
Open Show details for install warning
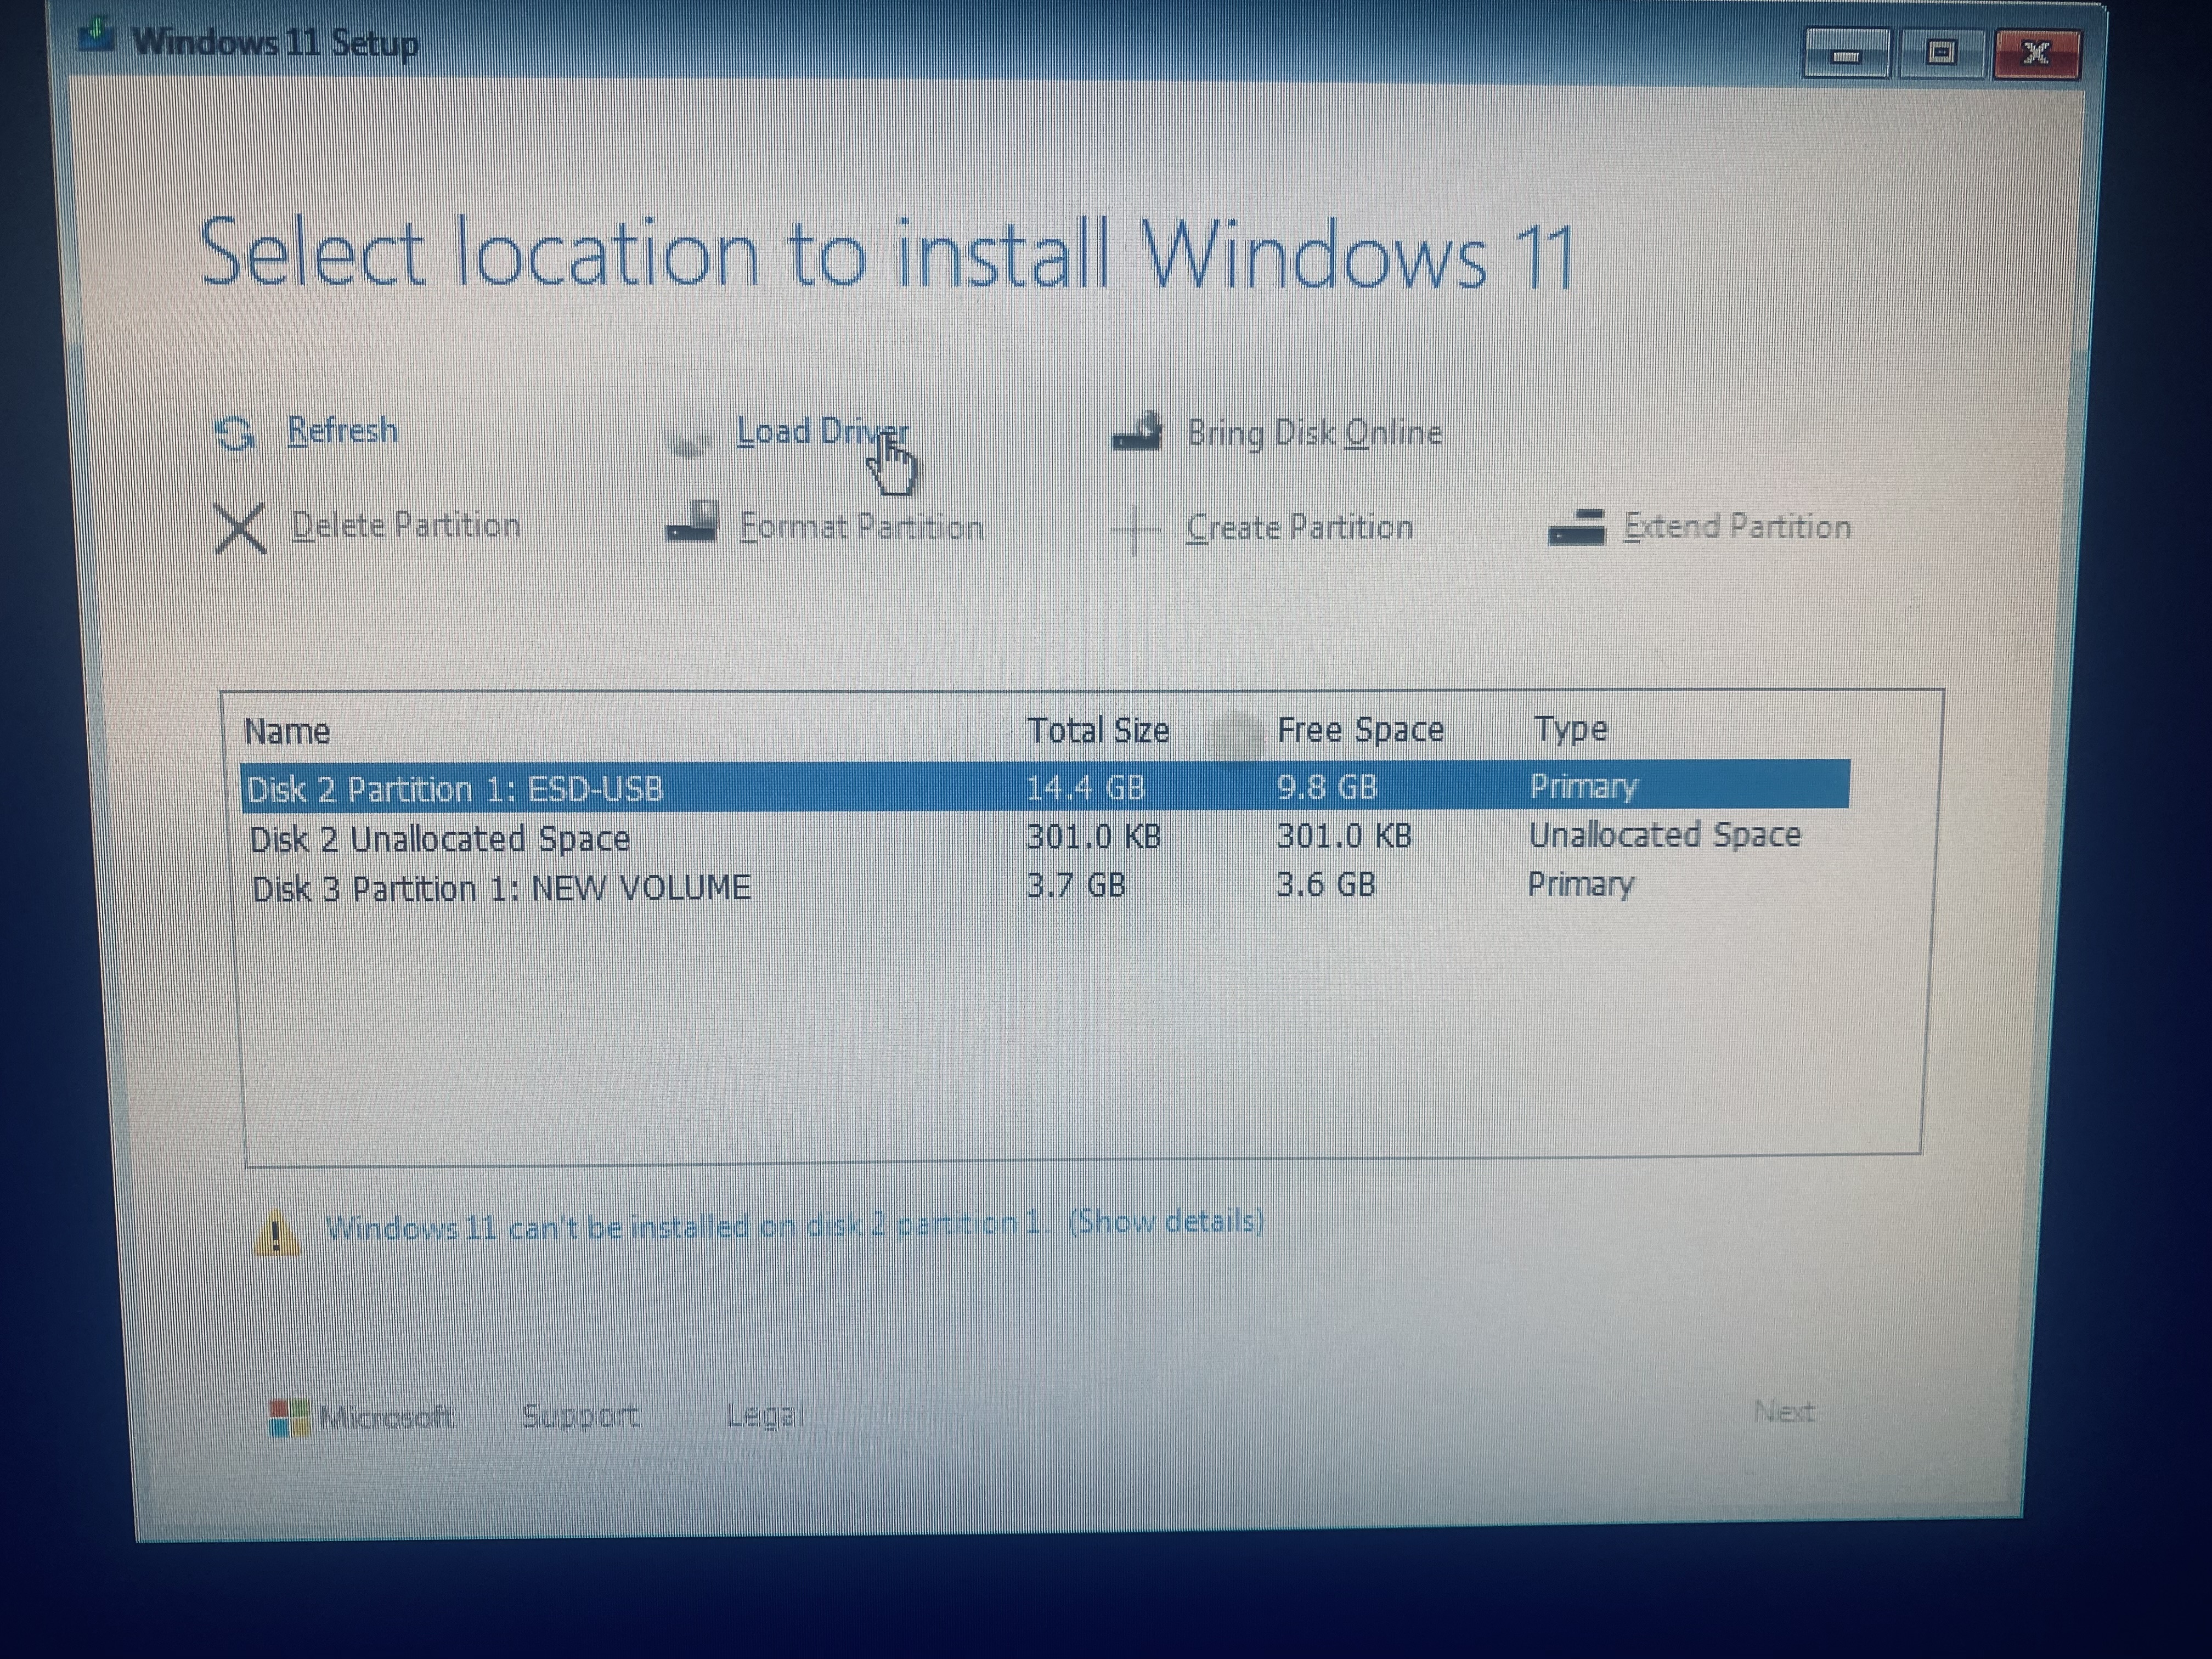[x=1166, y=1221]
